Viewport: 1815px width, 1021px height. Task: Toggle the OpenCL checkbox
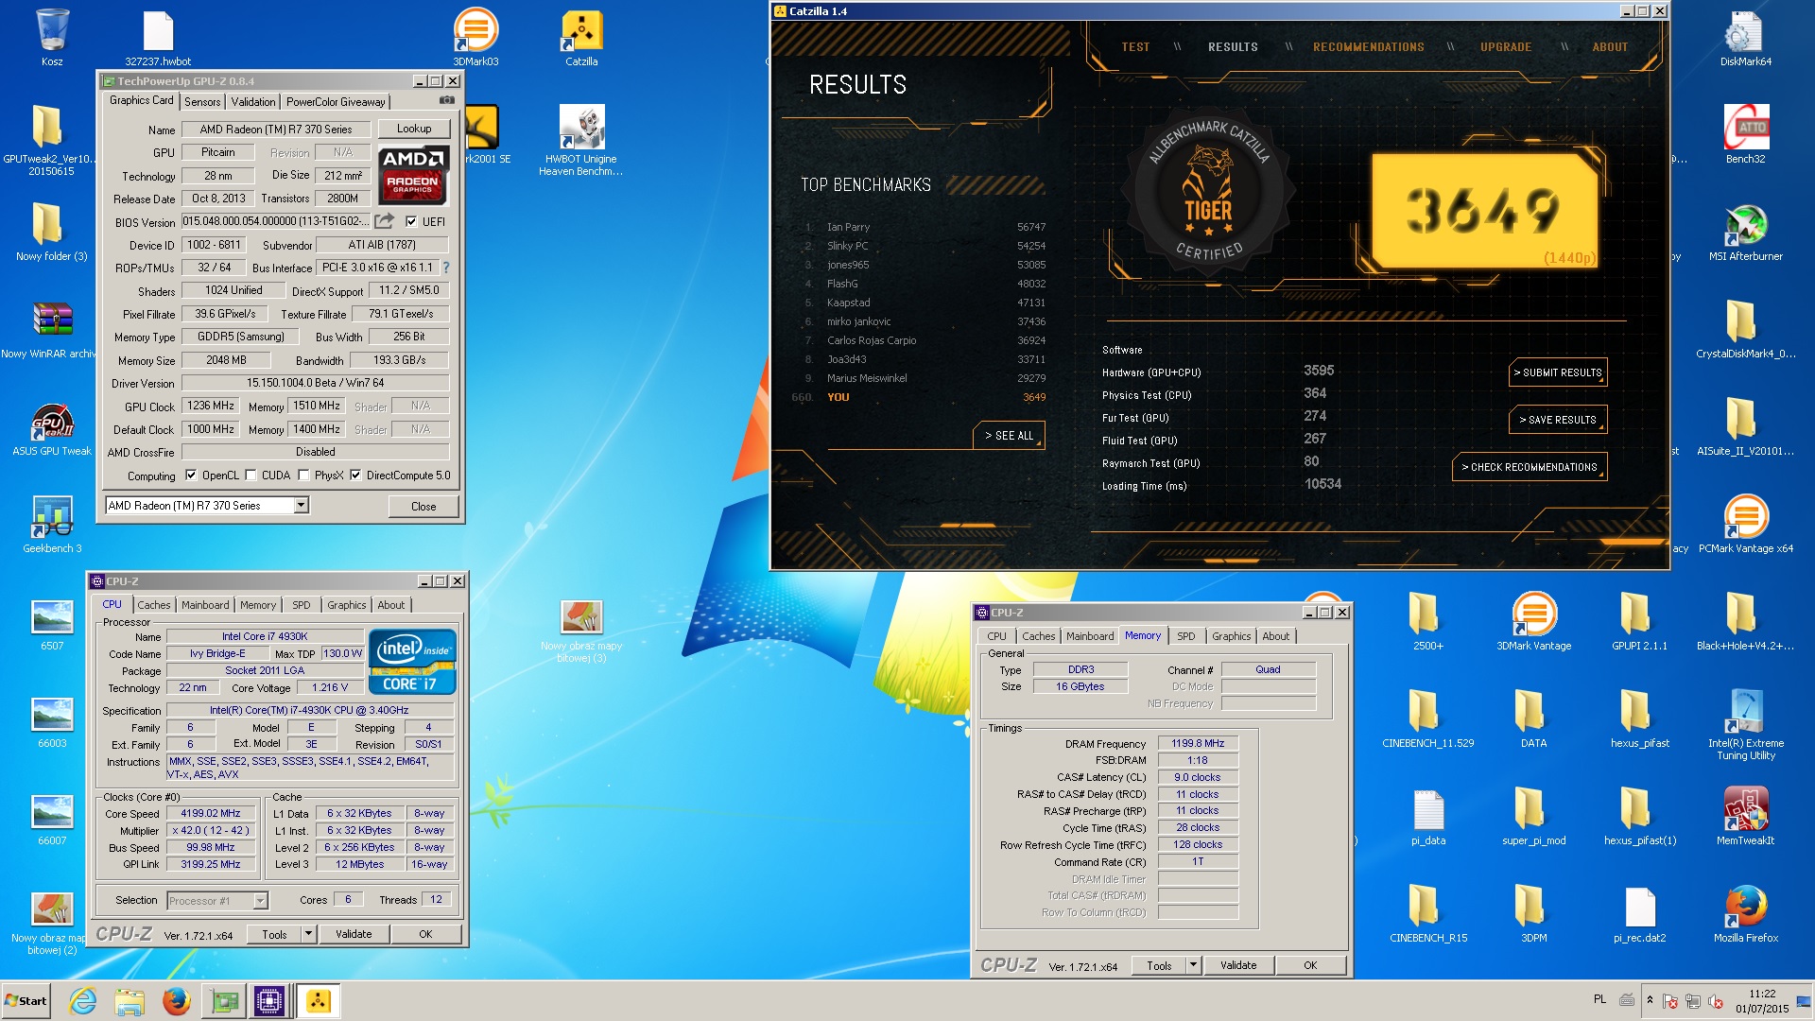point(191,476)
